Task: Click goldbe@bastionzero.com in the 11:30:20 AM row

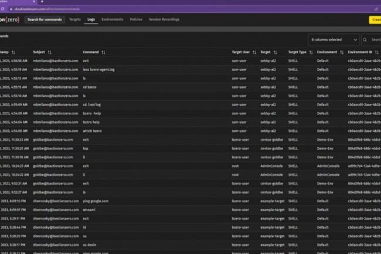Action: [x=53, y=148]
